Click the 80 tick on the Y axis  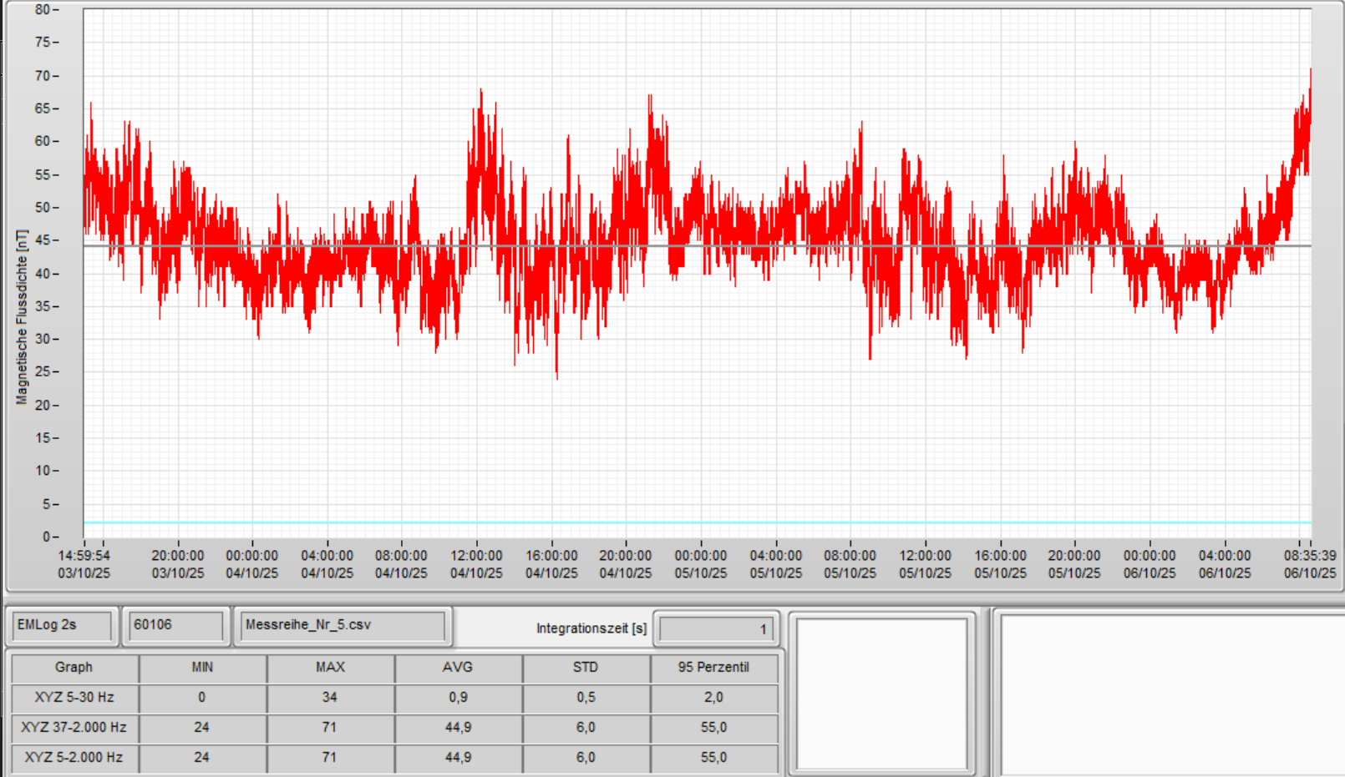pyautogui.click(x=43, y=10)
